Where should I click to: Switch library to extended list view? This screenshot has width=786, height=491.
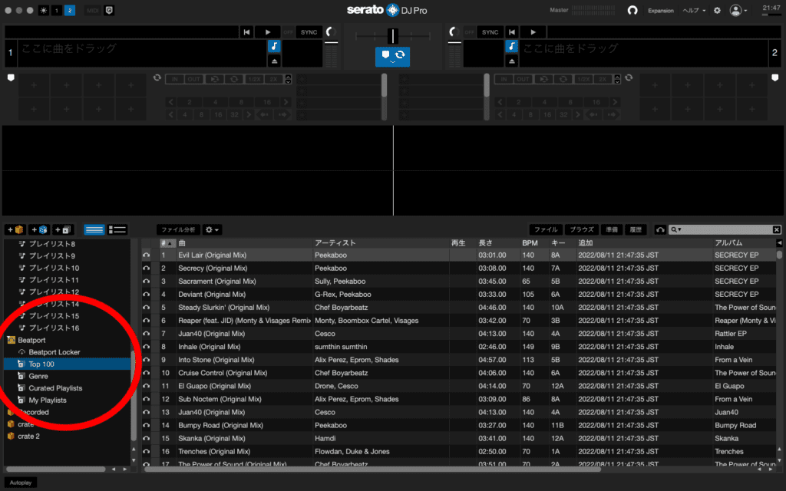coord(117,229)
